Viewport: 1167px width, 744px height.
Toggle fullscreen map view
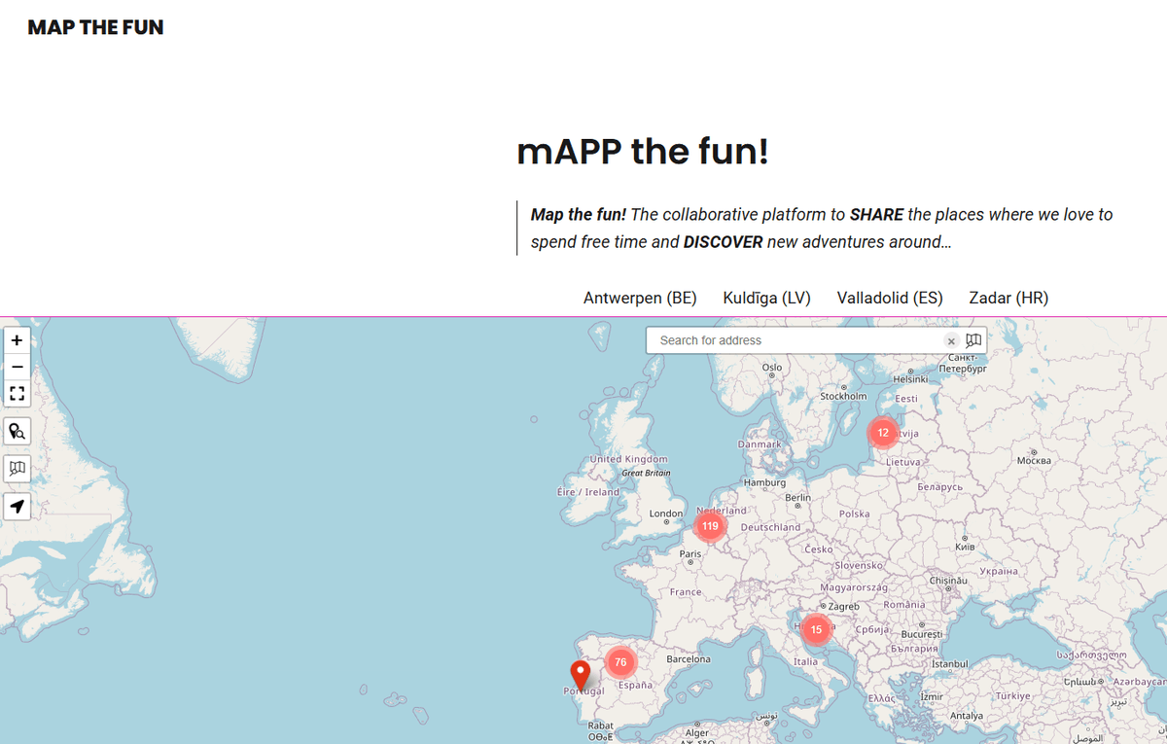point(18,394)
